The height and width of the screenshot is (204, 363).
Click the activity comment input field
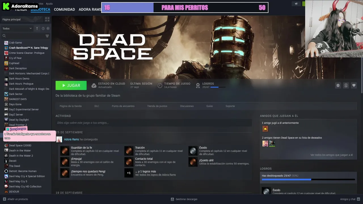(154, 123)
